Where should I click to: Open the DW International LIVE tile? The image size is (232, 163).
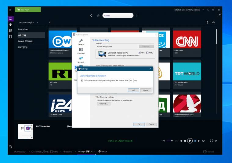60,42
